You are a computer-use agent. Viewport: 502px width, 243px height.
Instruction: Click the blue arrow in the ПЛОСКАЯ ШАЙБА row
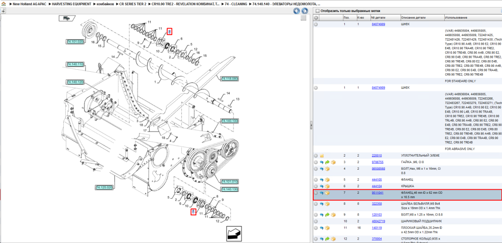(322, 228)
